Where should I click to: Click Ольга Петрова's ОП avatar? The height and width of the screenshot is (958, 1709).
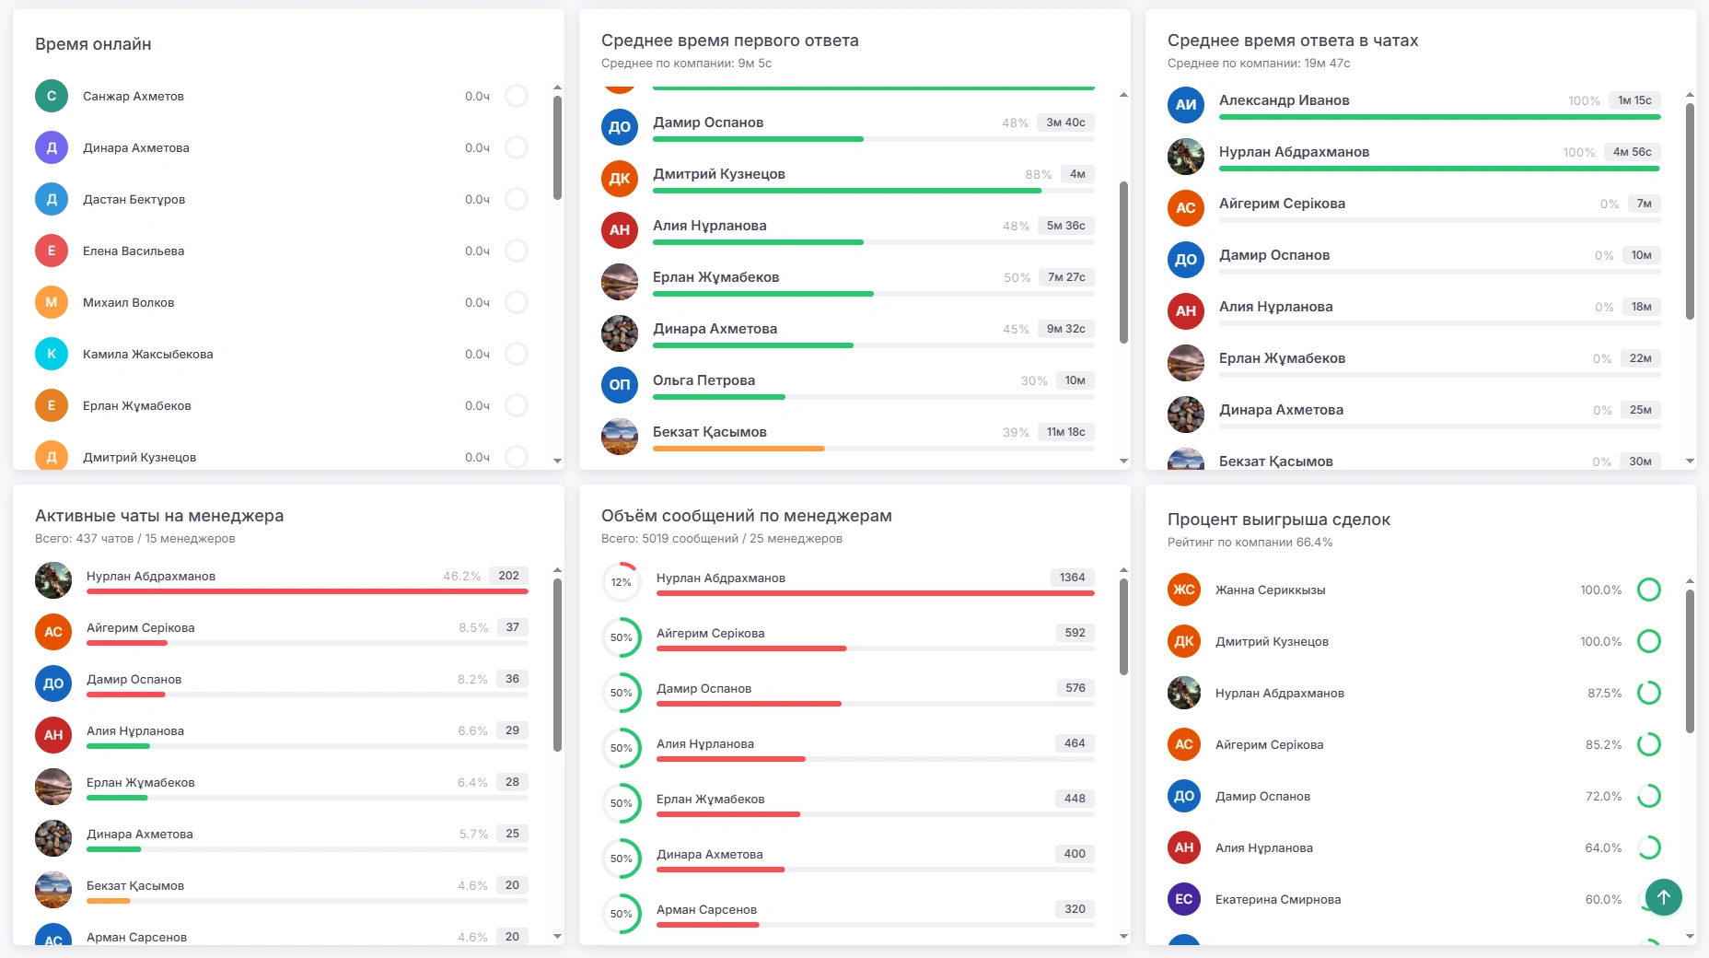620,385
